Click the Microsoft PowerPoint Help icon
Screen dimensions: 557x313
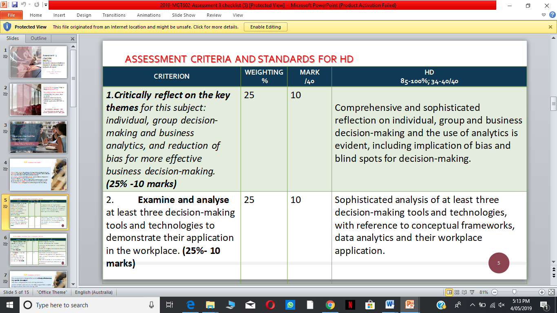pos(553,15)
